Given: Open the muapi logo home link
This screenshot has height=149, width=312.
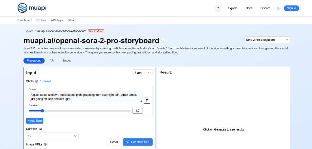Looking at the screenshot, I should (x=32, y=8).
